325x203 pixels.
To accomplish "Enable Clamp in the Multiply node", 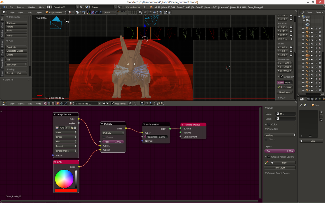I will [104, 137].
